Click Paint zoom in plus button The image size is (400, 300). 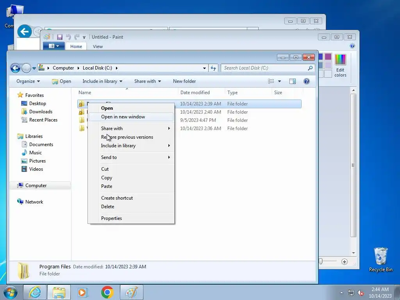(x=345, y=262)
